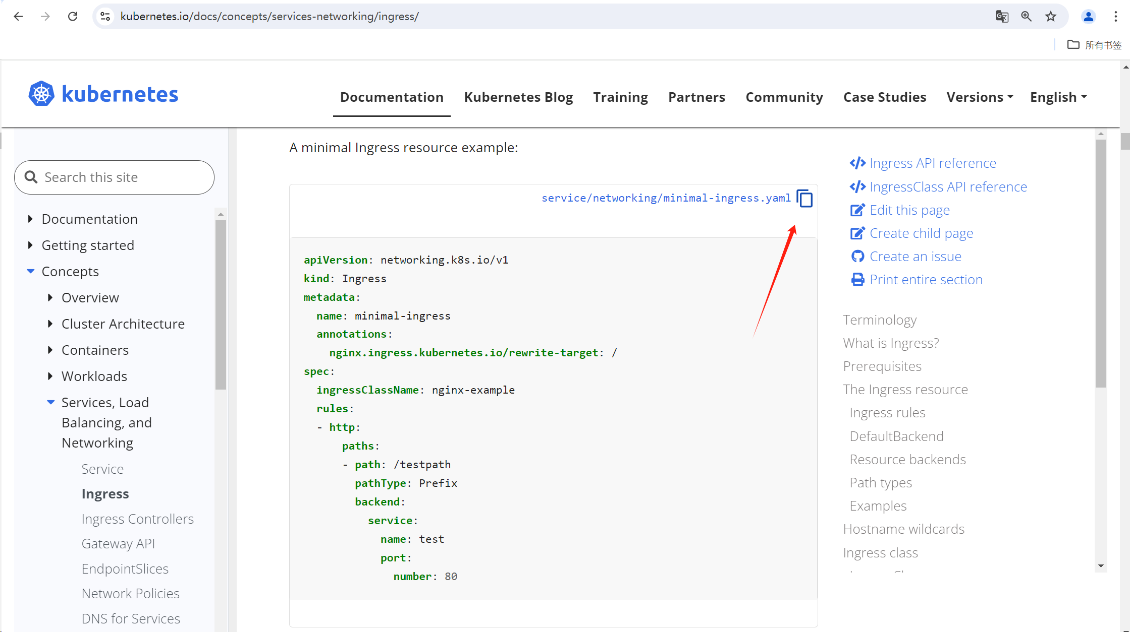Collapse the Concepts tree section
The width and height of the screenshot is (1130, 632).
click(x=31, y=271)
